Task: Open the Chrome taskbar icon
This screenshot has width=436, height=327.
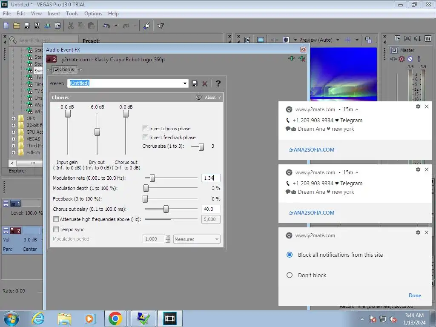Action: [x=115, y=318]
